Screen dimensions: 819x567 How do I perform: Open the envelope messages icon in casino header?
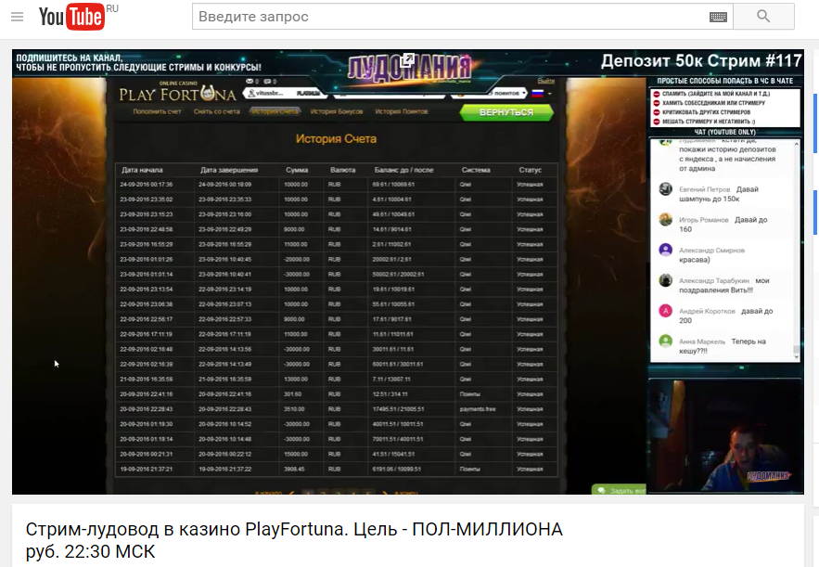(x=251, y=82)
